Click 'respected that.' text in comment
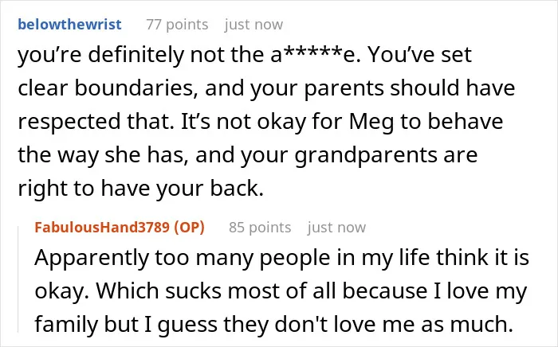 [x=96, y=122]
